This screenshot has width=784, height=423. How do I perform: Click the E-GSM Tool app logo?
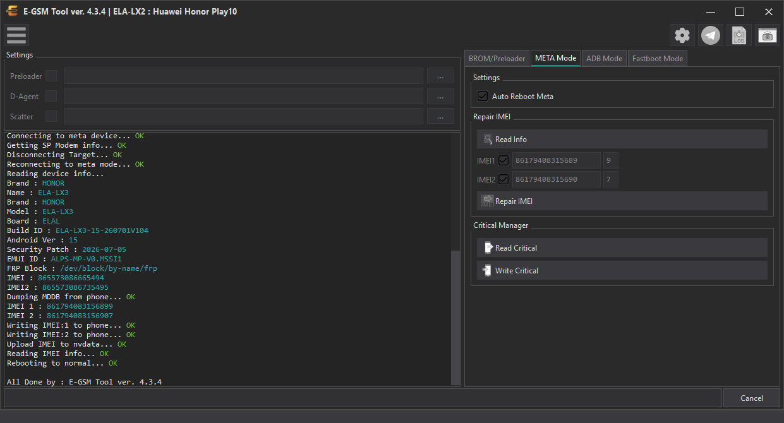pyautogui.click(x=12, y=11)
